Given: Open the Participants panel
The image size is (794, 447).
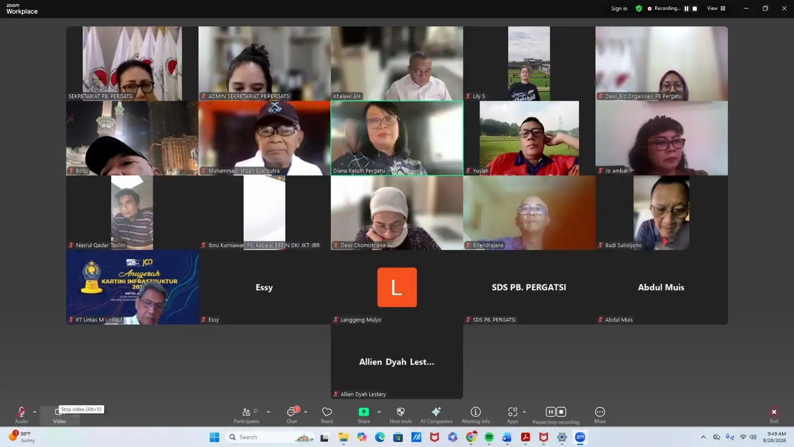Looking at the screenshot, I should point(247,415).
